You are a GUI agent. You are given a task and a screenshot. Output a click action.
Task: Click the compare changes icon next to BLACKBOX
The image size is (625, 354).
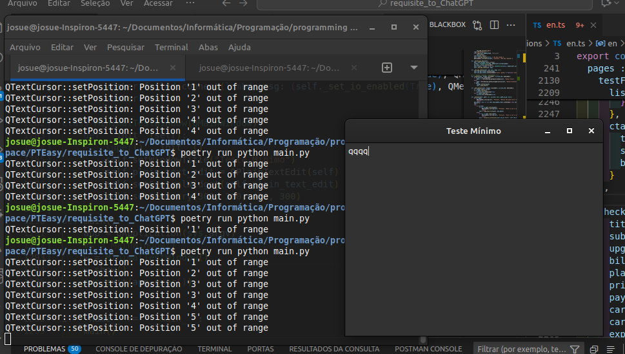click(x=477, y=25)
